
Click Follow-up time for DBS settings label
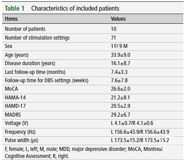click(47, 80)
